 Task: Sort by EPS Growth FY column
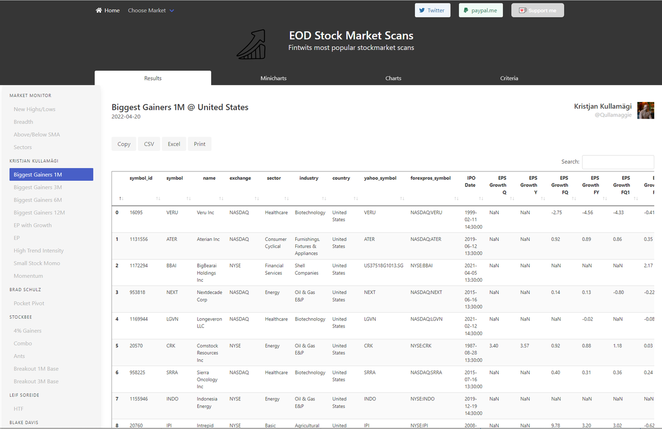(594, 188)
